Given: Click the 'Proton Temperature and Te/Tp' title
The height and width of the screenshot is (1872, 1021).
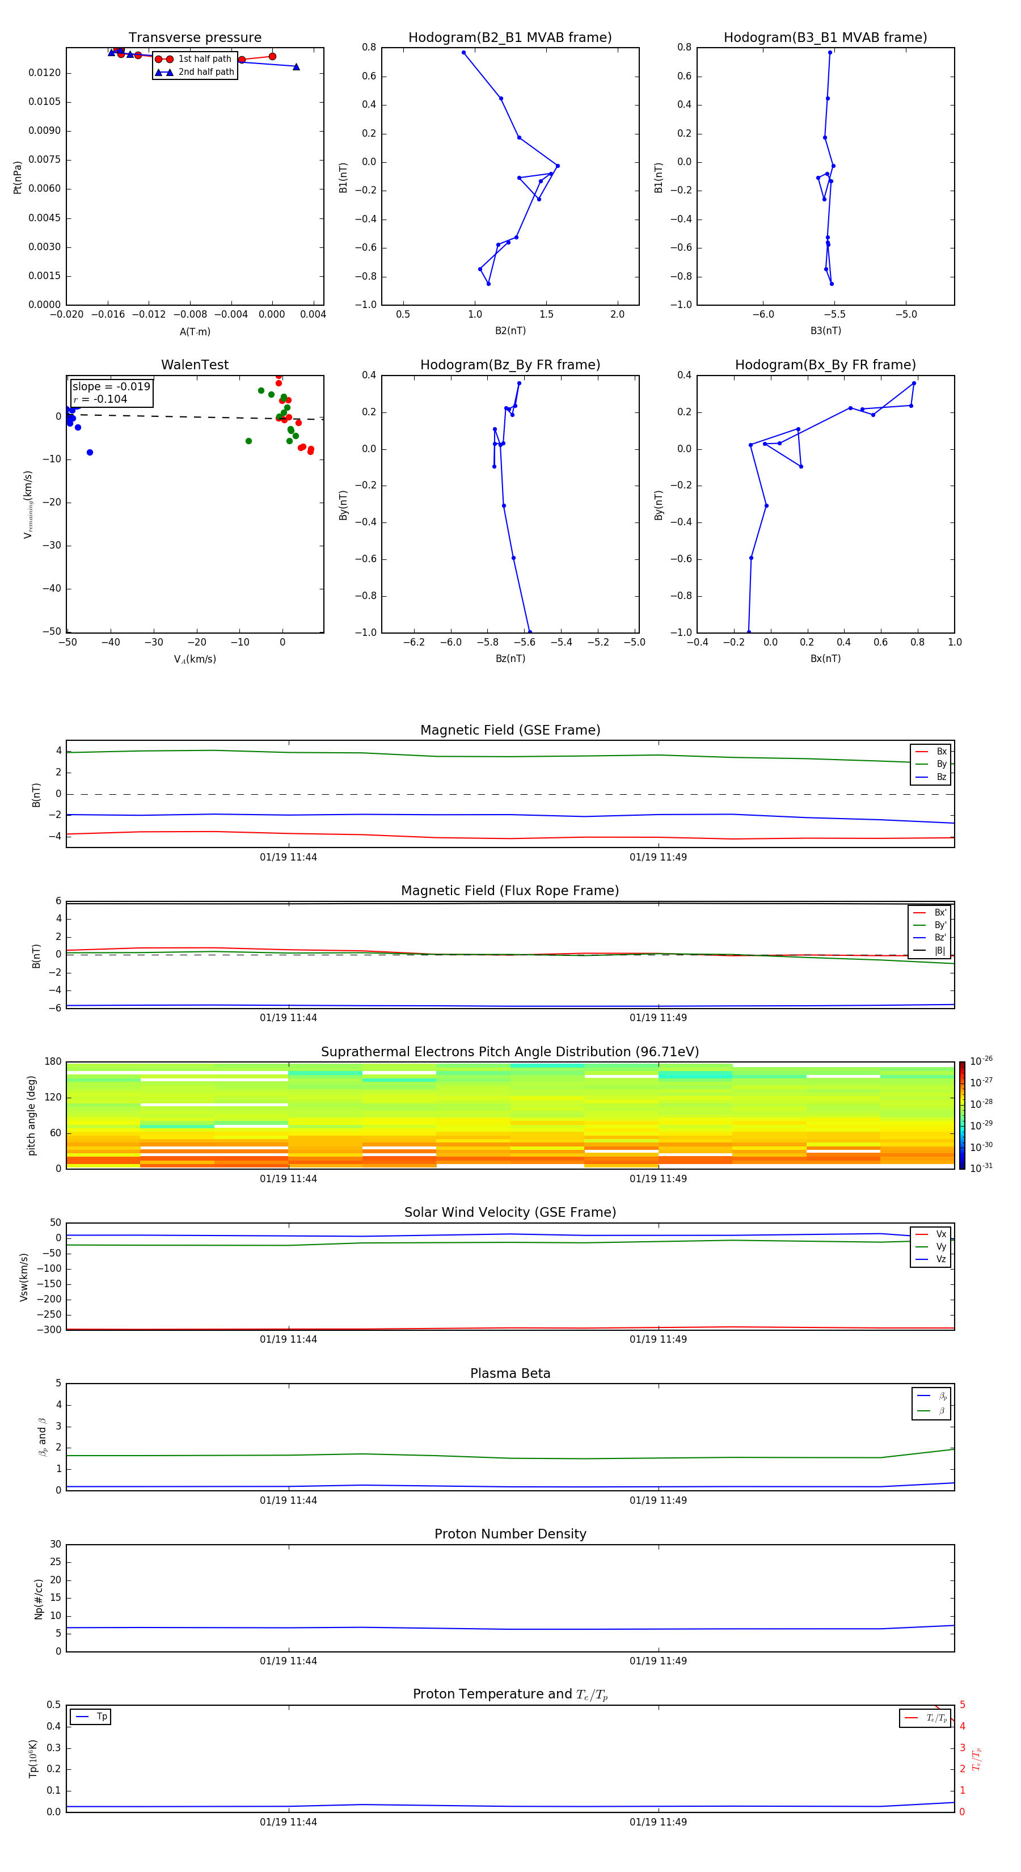Looking at the screenshot, I should click(510, 1694).
